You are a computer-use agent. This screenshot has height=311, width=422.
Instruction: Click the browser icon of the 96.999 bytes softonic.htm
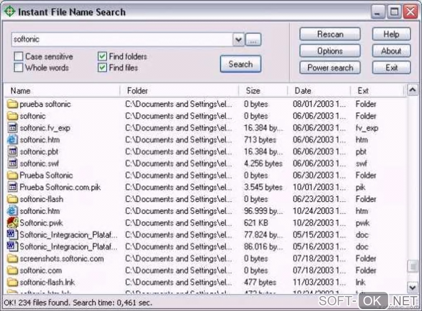point(12,211)
